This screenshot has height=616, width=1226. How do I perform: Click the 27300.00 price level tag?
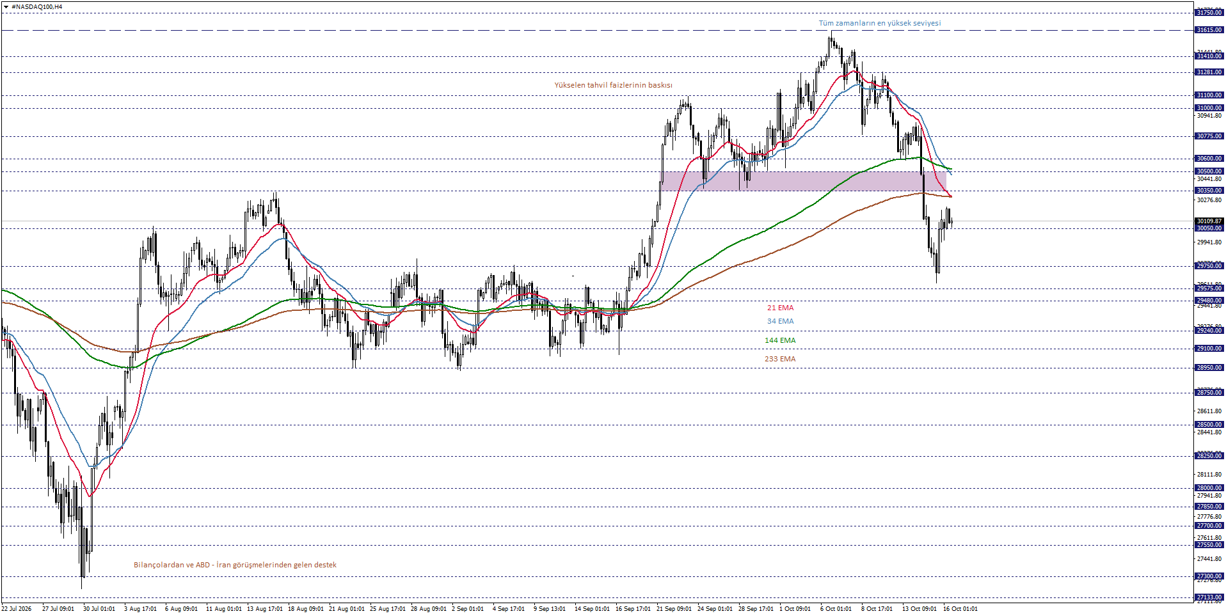[x=1209, y=576]
